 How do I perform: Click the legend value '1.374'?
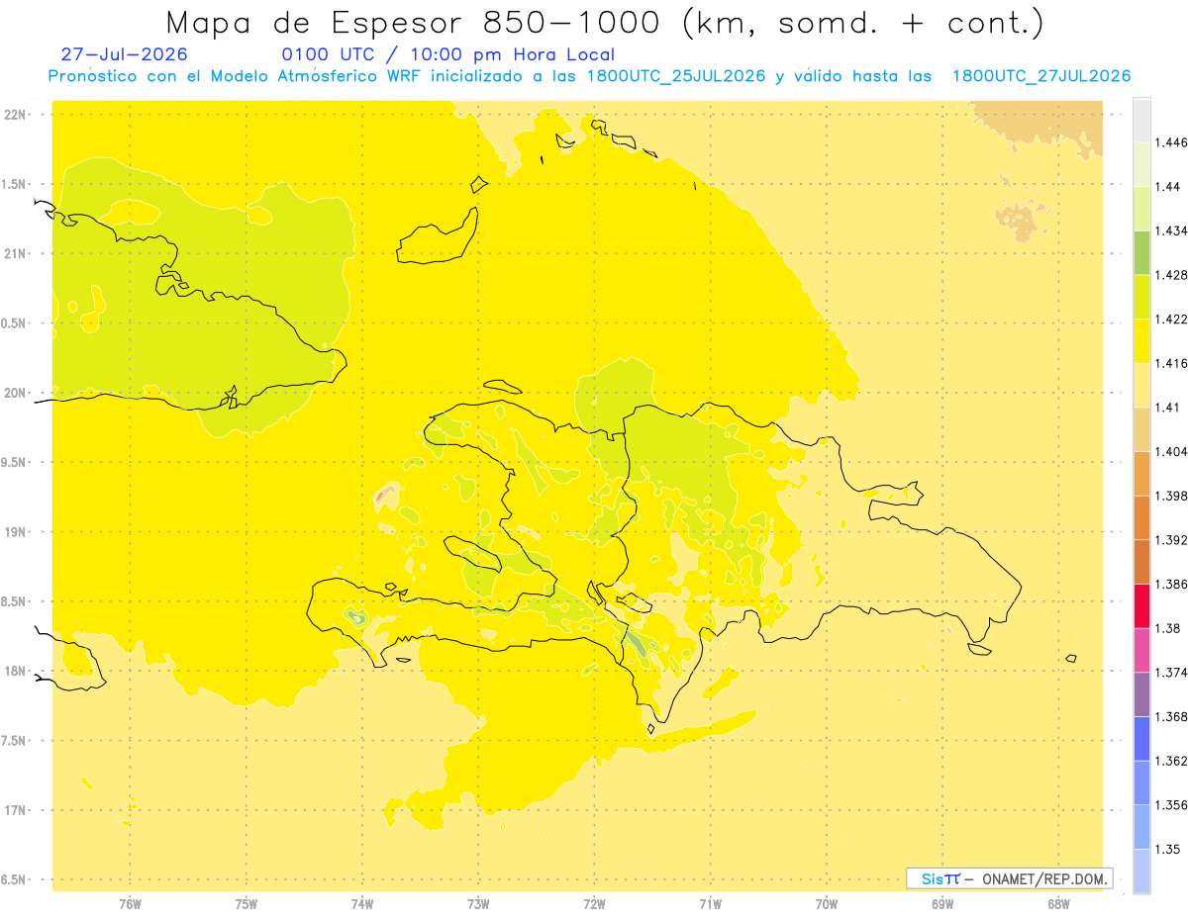(1171, 673)
